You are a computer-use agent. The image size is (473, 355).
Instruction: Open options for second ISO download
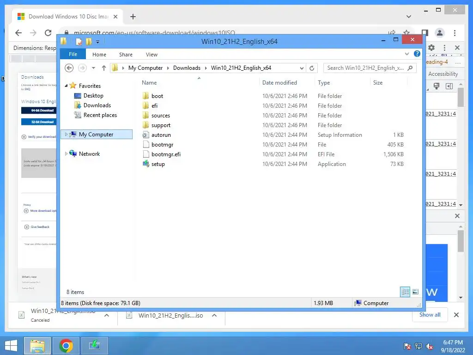click(x=214, y=315)
